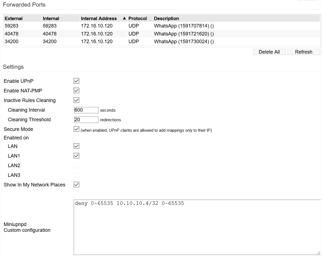Click UDP protocol in the 59283 row
Viewport: 322px width, 256px height.
click(x=134, y=26)
